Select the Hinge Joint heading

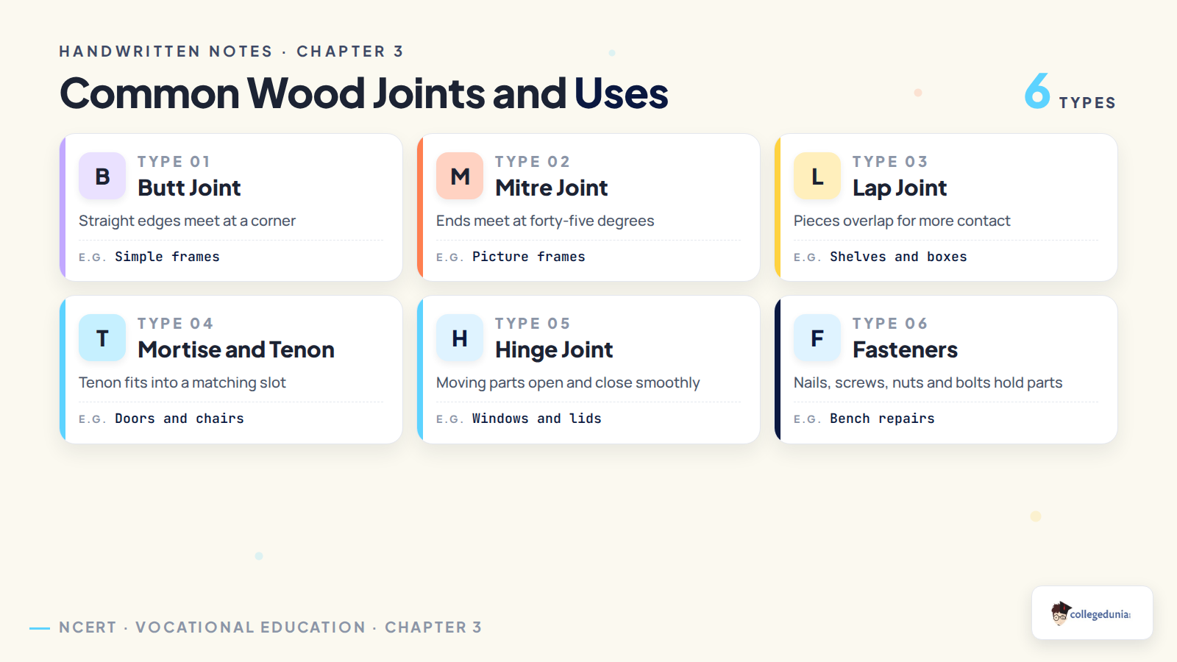pos(554,350)
